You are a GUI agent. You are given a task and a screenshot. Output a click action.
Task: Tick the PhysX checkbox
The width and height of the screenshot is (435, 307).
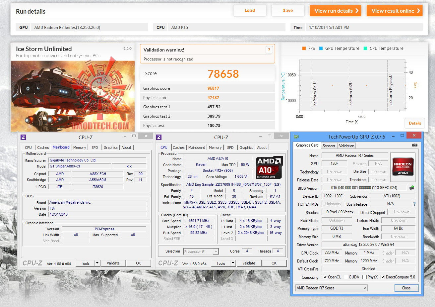pyautogui.click(x=365, y=277)
